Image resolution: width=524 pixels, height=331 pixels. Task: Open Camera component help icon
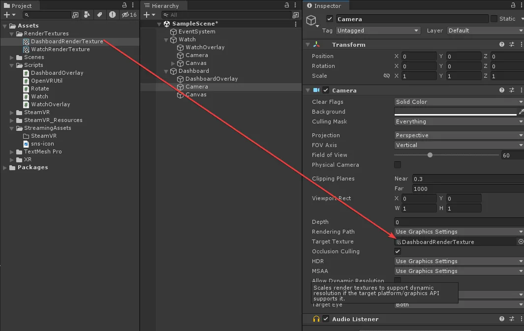click(501, 90)
